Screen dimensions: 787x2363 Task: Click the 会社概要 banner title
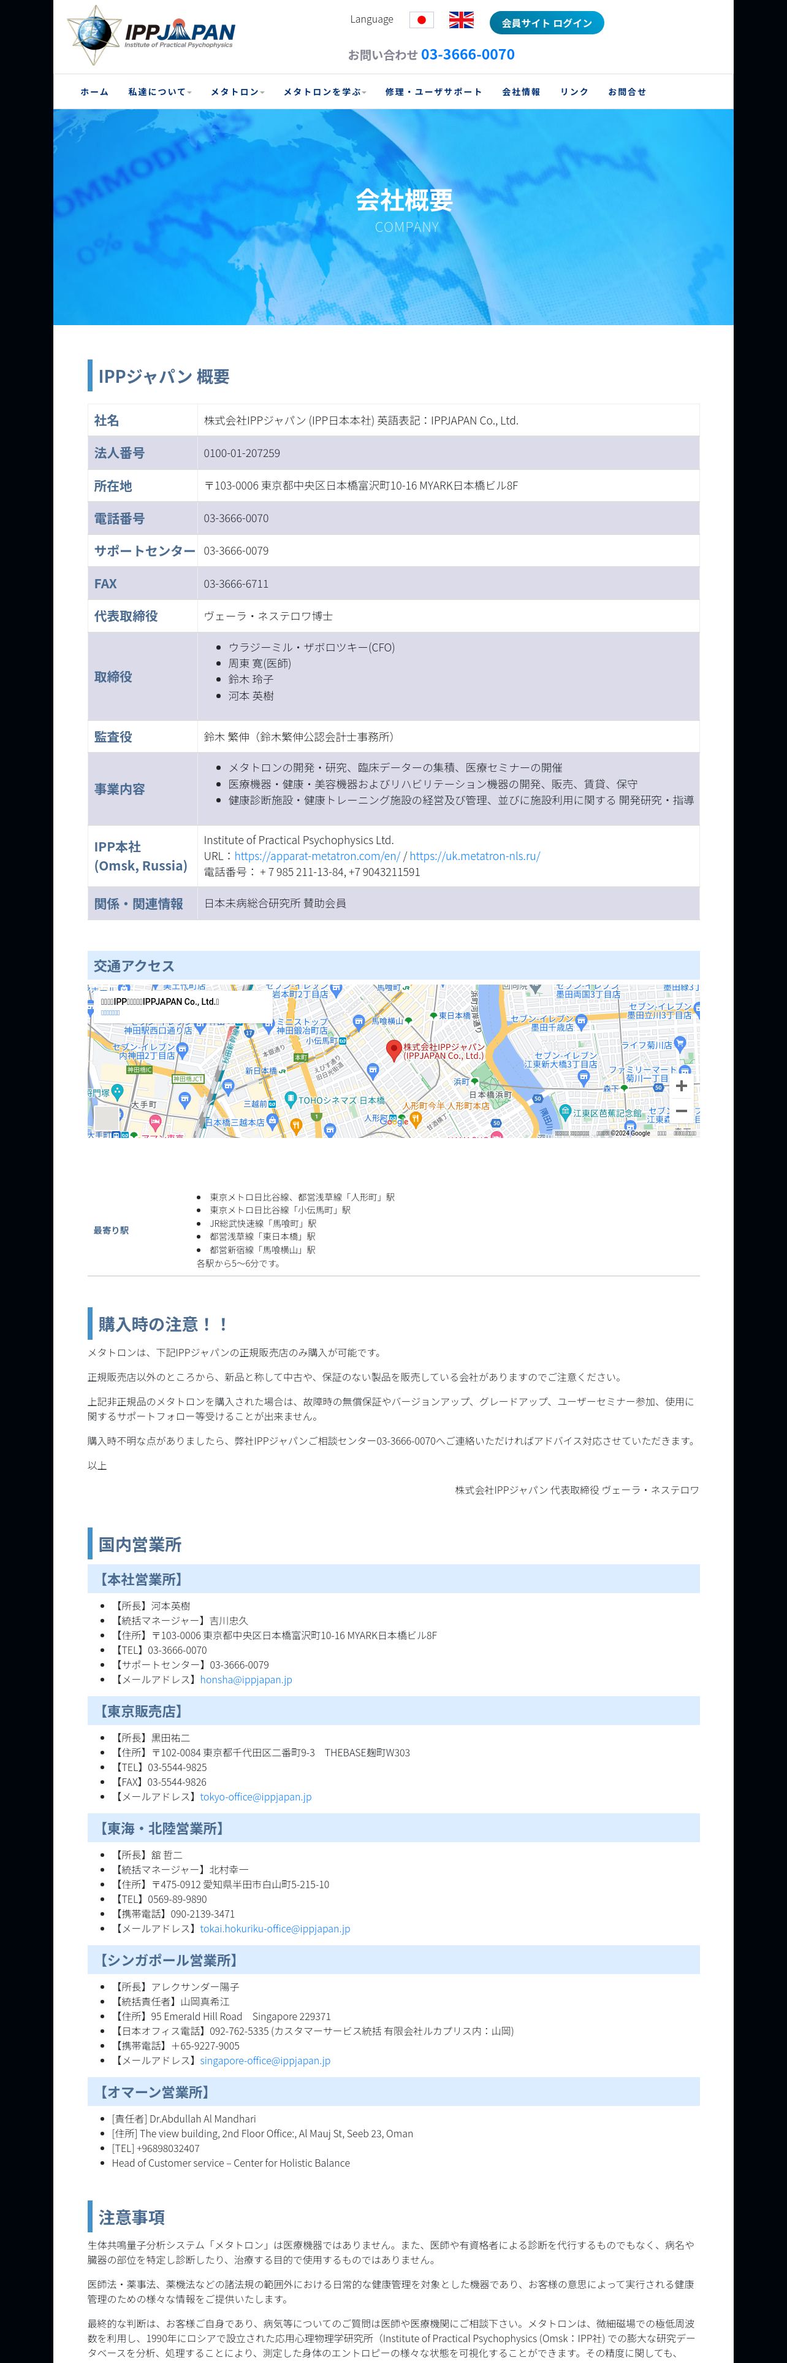[x=404, y=200]
